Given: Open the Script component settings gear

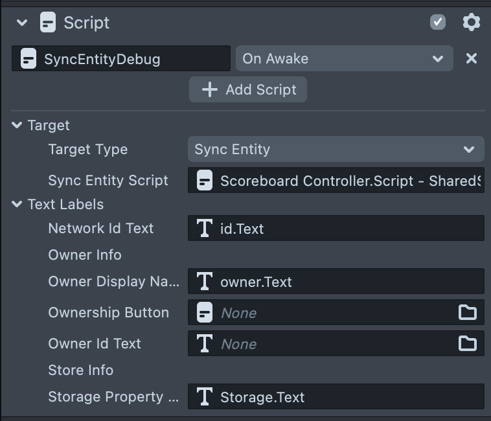Looking at the screenshot, I should pyautogui.click(x=471, y=23).
